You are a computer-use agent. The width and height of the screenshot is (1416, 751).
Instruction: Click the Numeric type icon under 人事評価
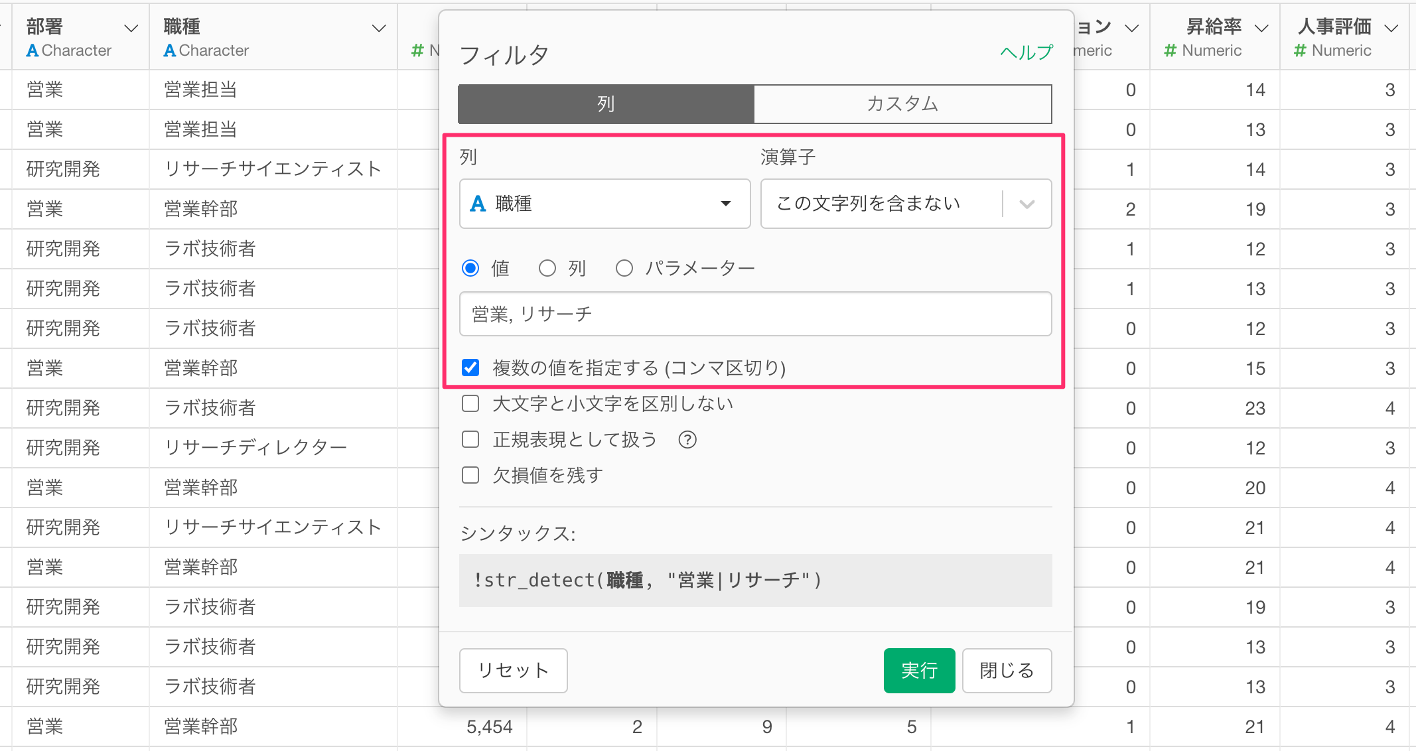[x=1300, y=50]
